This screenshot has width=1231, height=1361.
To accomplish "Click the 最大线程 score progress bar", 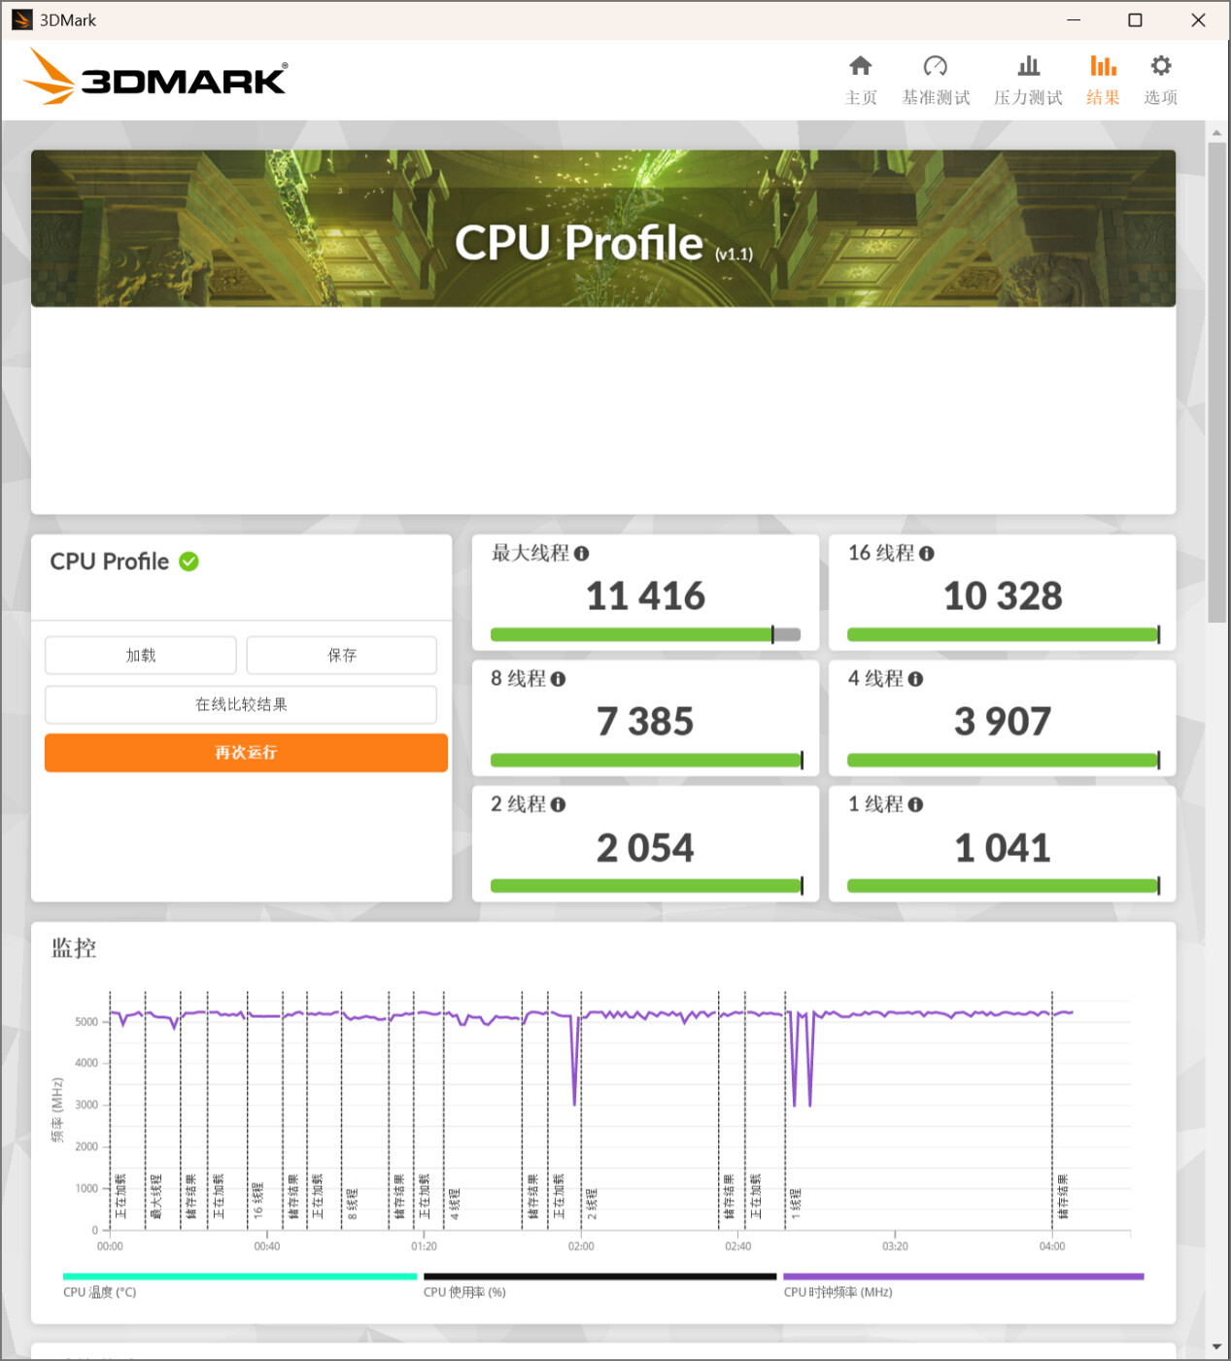I will pyautogui.click(x=645, y=634).
